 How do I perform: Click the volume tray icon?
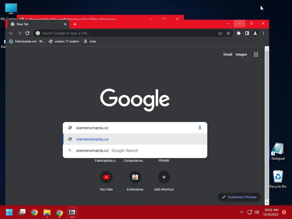[257, 212]
